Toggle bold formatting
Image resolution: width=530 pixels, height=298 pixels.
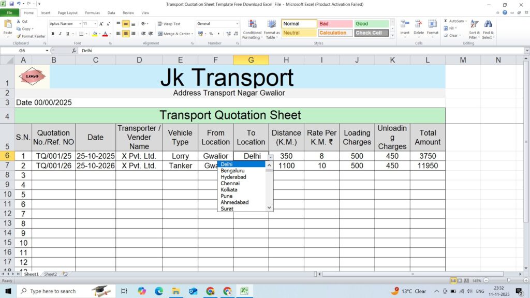click(53, 34)
